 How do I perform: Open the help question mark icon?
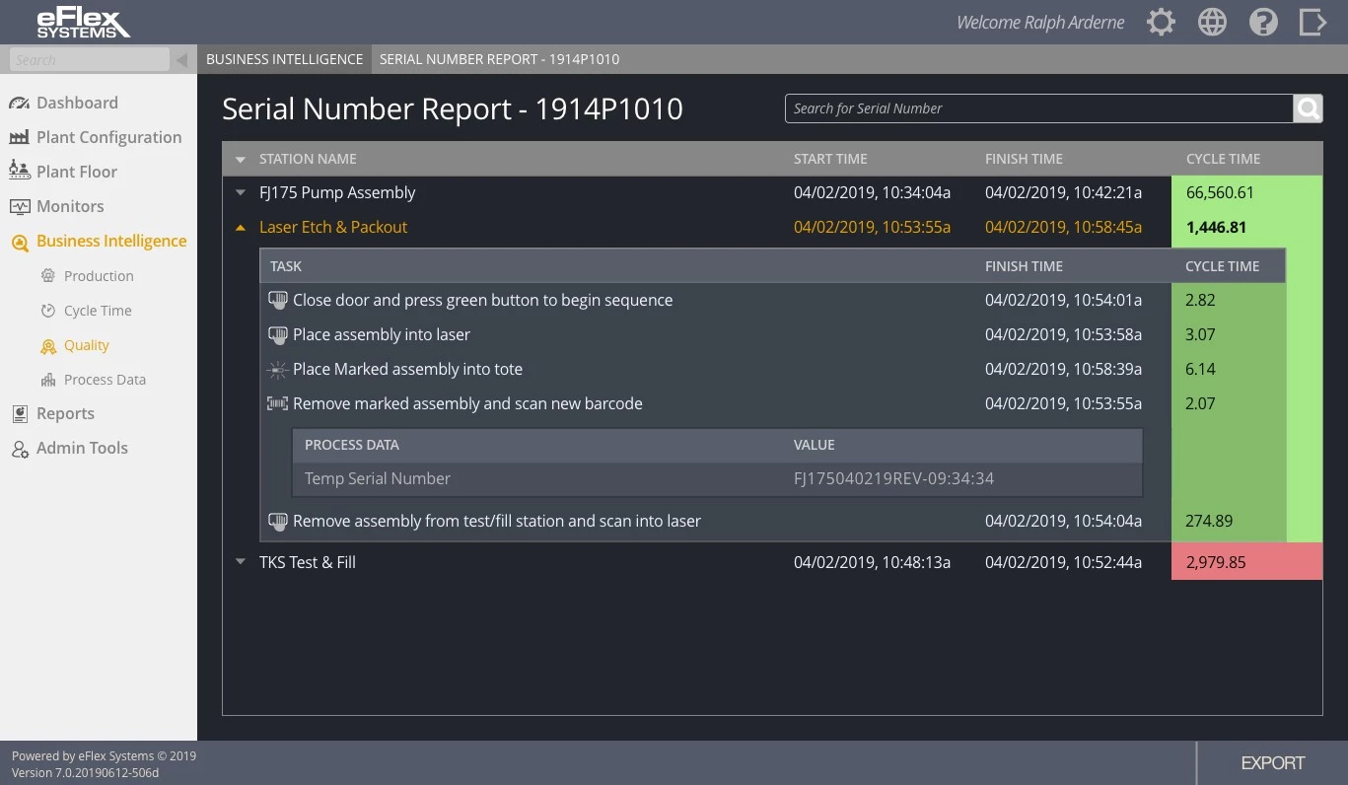[x=1263, y=23]
